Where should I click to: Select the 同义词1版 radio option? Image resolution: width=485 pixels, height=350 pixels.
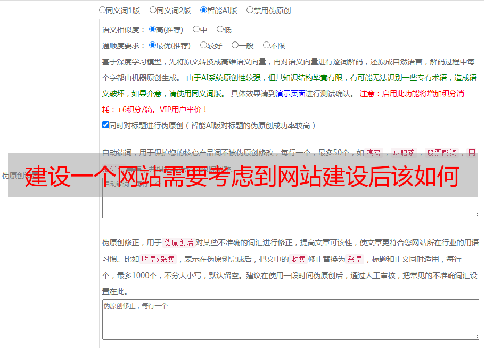103,10
